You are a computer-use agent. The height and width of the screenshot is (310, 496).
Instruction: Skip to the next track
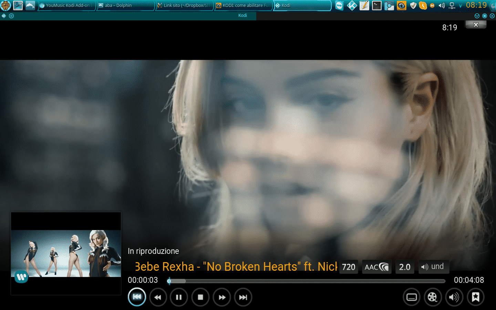(x=243, y=297)
